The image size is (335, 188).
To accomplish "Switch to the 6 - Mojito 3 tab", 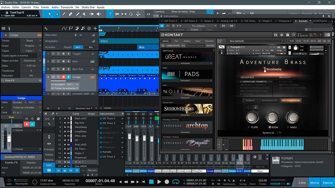I will [x=265, y=21].
